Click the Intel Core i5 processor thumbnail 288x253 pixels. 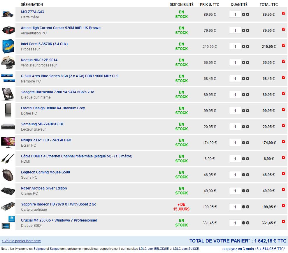pyautogui.click(x=8, y=46)
